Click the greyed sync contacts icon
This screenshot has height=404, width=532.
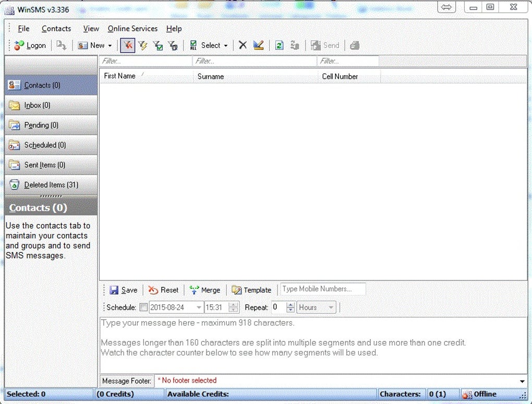tap(295, 45)
